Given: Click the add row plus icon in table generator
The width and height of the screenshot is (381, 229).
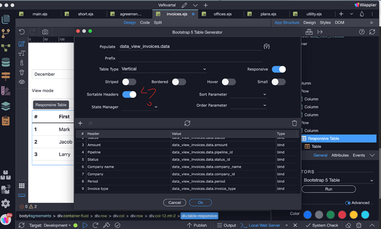Looking at the screenshot, I should point(80,124).
